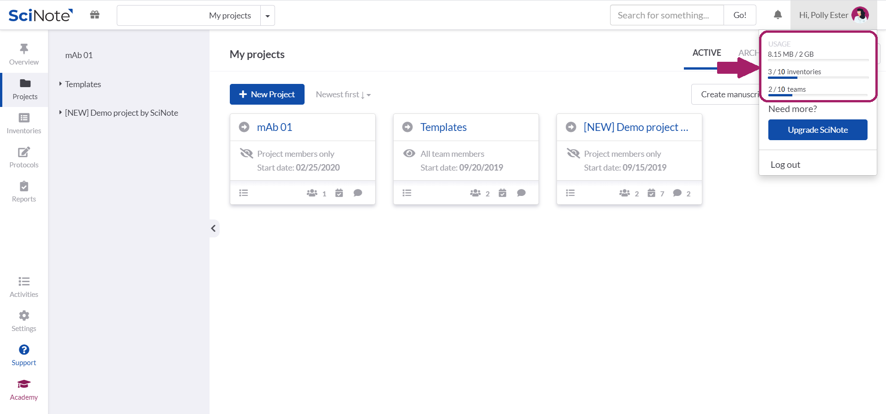Expand NEW Demo project in the tree
This screenshot has height=414, width=886.
pyautogui.click(x=60, y=112)
